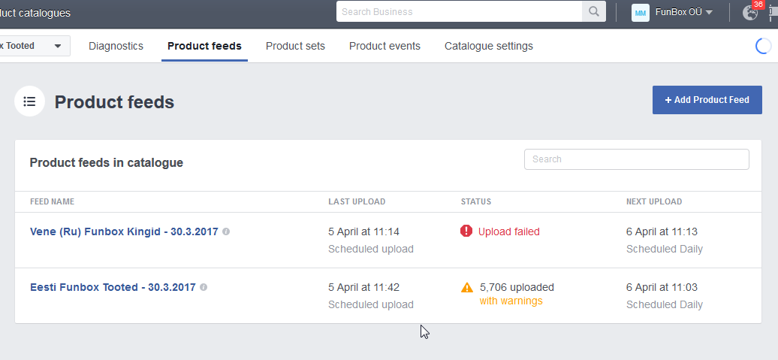Click the FunBox OÜ account avatar
Screen dimensions: 778x360
[641, 12]
